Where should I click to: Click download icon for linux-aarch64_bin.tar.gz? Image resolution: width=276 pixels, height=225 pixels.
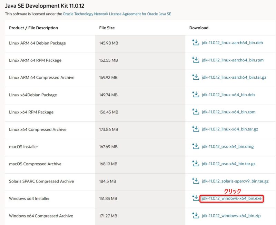click(x=196, y=77)
